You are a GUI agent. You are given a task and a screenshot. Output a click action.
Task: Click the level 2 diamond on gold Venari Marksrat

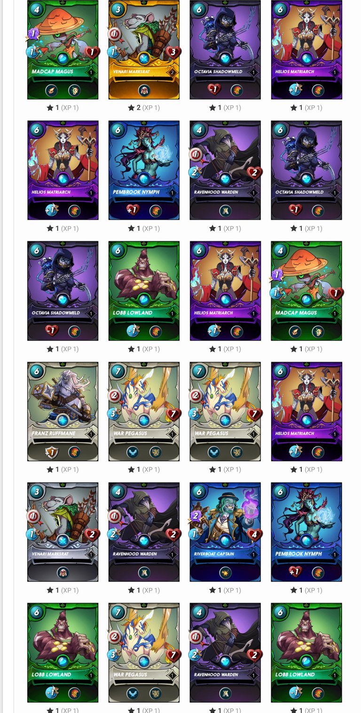173,73
